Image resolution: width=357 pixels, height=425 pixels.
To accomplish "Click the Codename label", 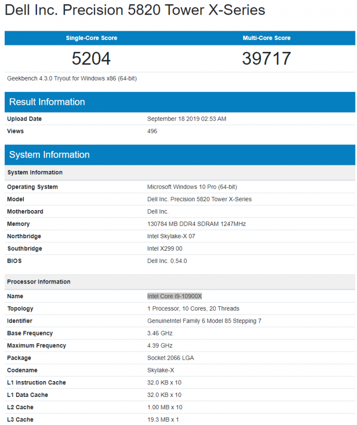I will coord(22,370).
